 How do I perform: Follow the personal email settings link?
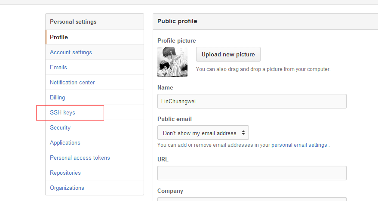[x=299, y=145]
